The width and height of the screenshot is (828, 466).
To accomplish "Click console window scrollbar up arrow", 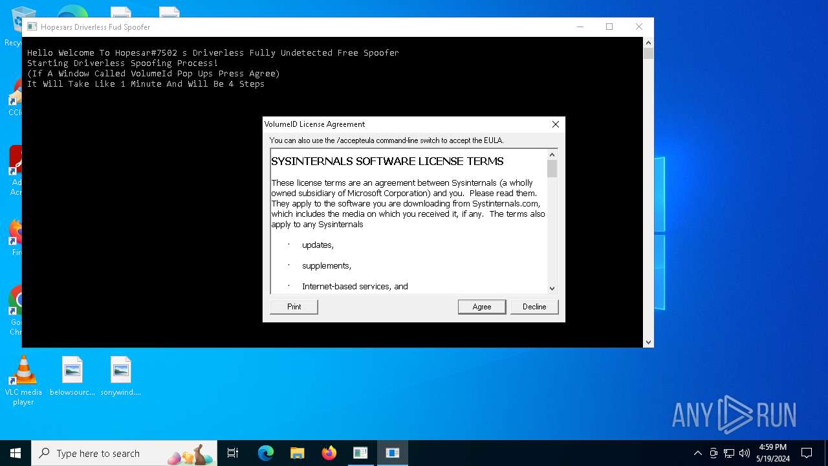I will [x=648, y=43].
